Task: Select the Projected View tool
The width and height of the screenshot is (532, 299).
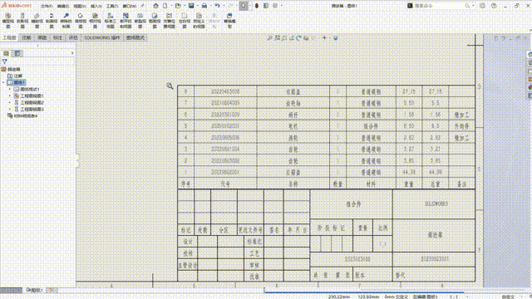Action: pyautogui.click(x=22, y=20)
